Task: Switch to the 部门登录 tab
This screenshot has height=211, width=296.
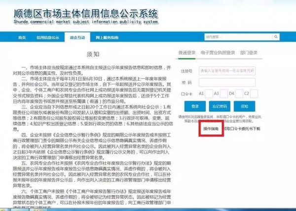Action: click(x=250, y=52)
